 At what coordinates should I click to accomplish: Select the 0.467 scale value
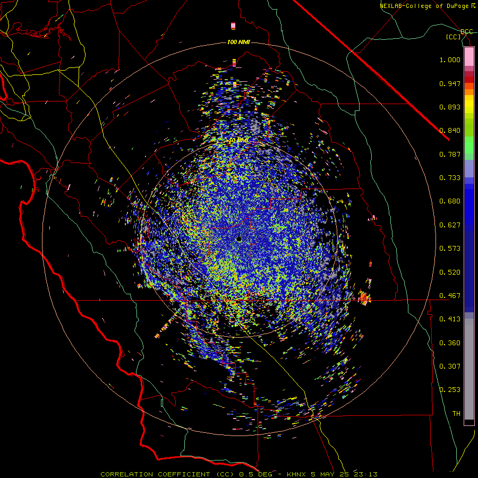tap(450, 296)
